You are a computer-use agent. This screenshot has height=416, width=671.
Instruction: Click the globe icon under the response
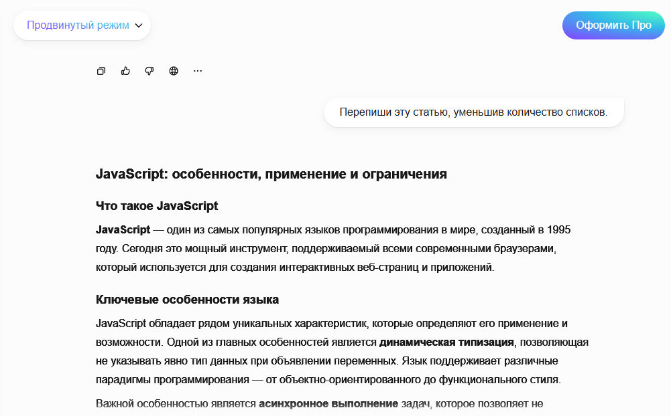point(174,71)
